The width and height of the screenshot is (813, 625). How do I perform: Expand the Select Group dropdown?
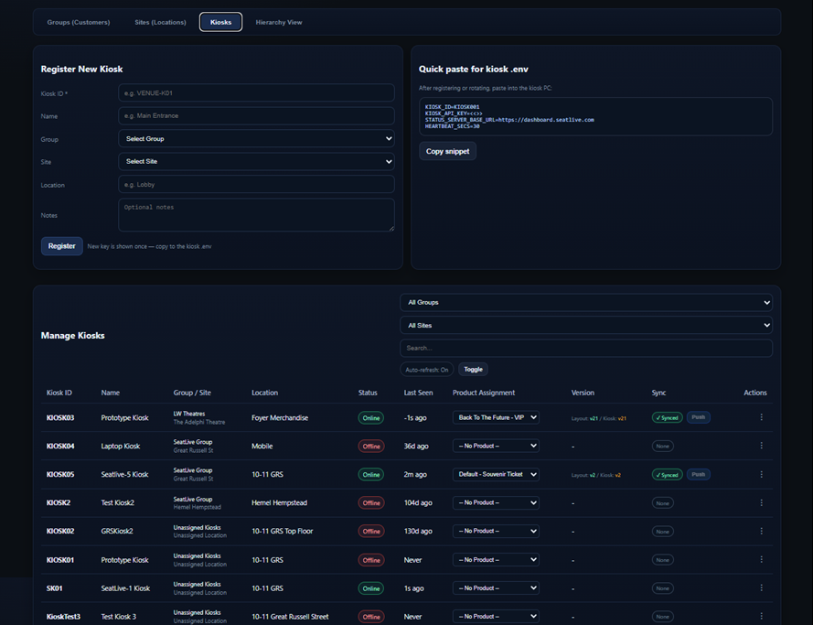coord(256,138)
